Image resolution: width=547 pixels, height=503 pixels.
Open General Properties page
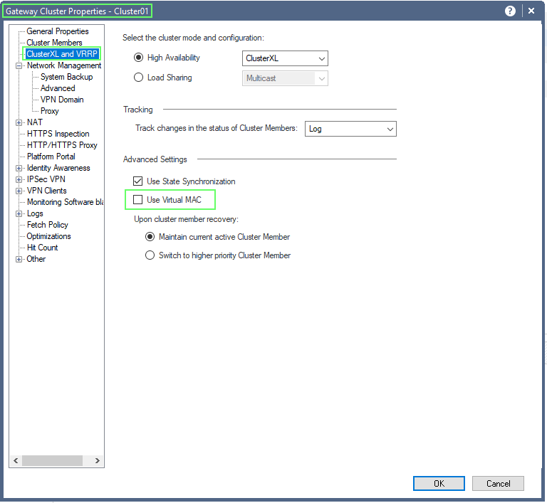[58, 31]
